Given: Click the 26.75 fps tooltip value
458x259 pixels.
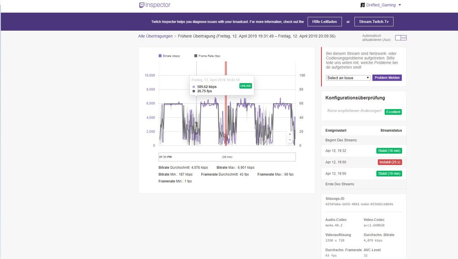Looking at the screenshot, I should 204,91.
